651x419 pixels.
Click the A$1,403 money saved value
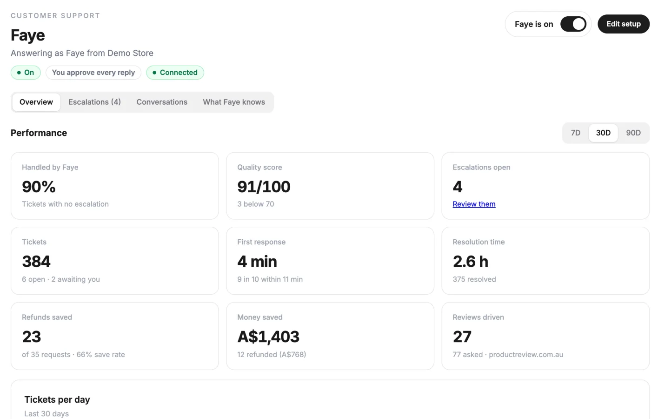point(268,337)
